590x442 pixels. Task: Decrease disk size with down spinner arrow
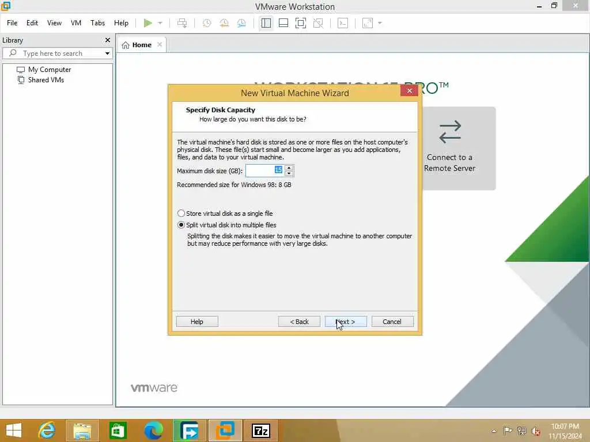coord(289,174)
